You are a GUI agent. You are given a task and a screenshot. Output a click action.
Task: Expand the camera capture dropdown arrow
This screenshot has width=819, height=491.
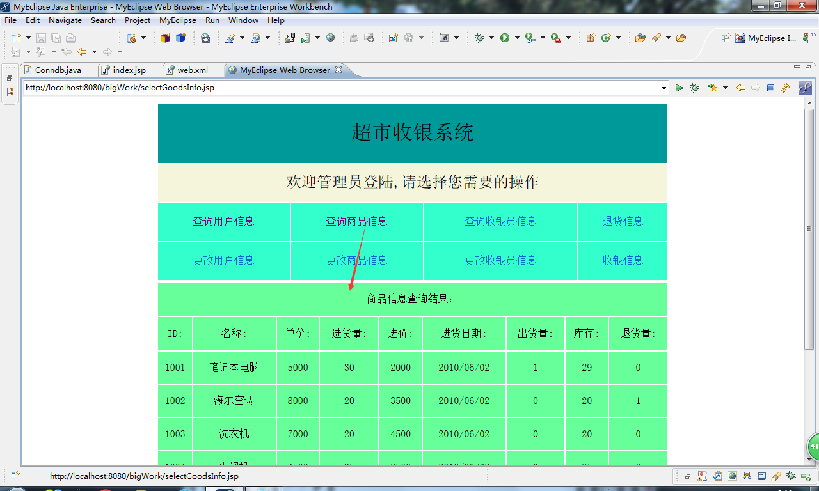coord(456,38)
